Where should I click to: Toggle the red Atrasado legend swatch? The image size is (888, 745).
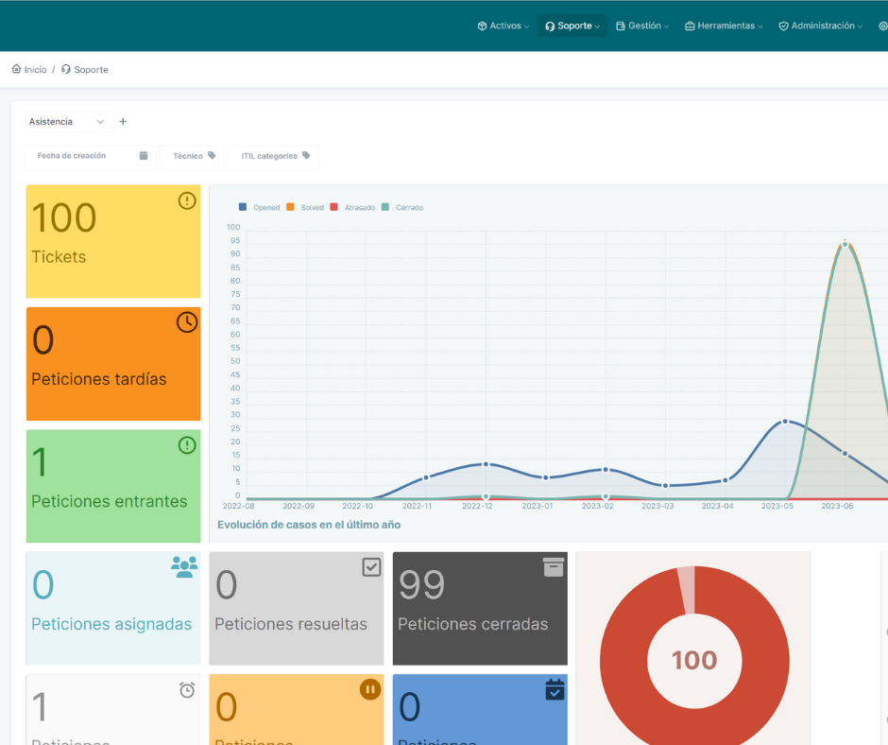[x=333, y=207]
